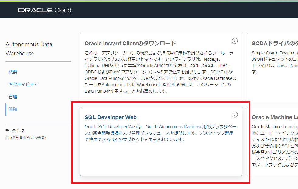This screenshot has height=189, width=298.
Task: Click the Oracle Cloud logo
Action: pos(44,10)
